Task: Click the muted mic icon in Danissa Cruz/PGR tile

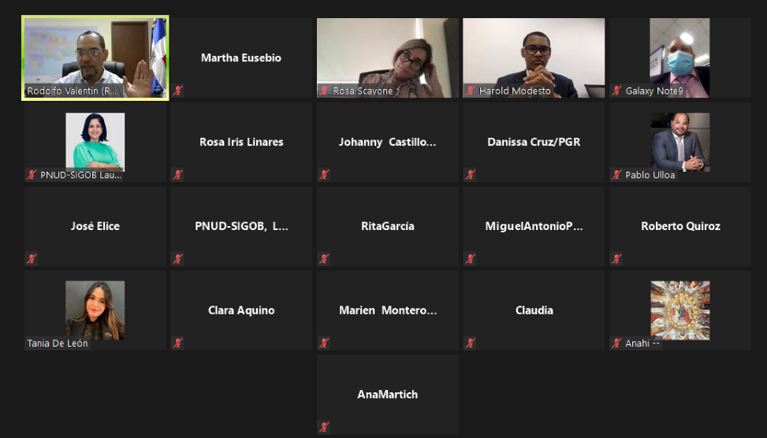Action: 471,175
